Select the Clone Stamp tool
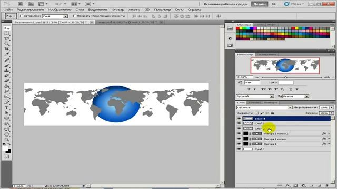Image resolution: width=337 pixels, height=189 pixels. [x=7, y=70]
